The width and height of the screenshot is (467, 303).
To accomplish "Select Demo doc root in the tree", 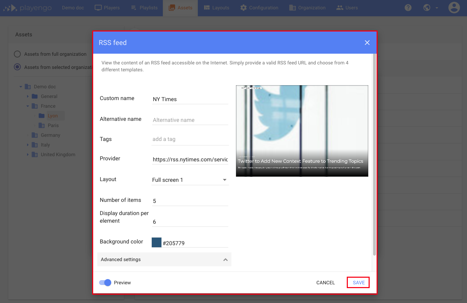I will 45,87.
